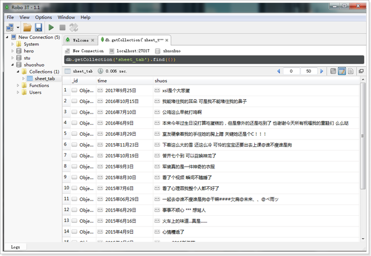This screenshot has width=371, height=256.
Task: Click row number 8 header
Action: [x=66, y=167]
